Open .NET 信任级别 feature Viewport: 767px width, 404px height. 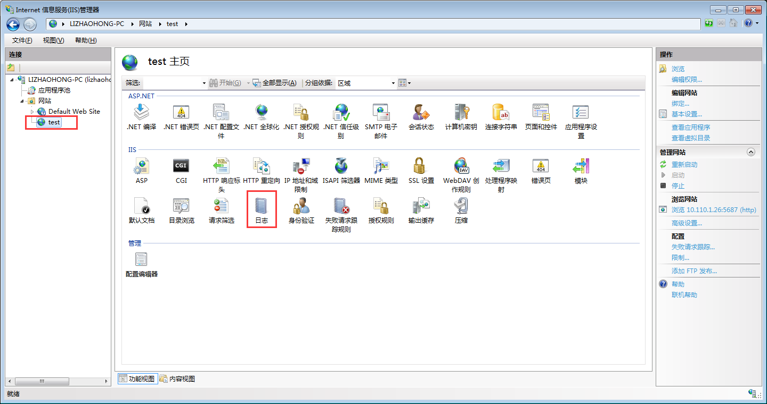(x=341, y=121)
